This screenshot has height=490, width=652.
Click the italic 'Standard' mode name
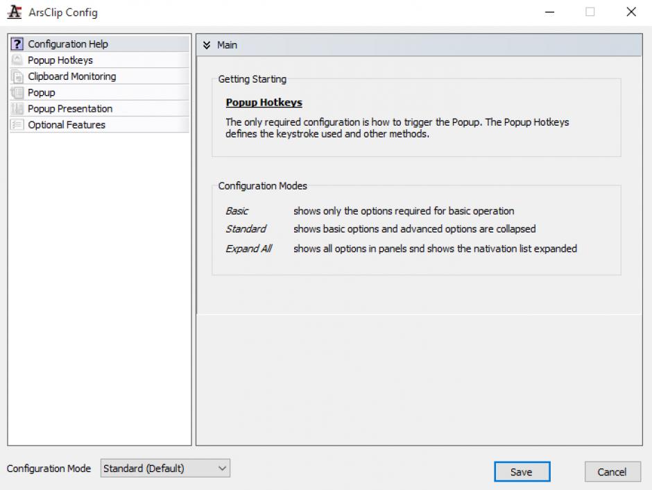pyautogui.click(x=246, y=229)
